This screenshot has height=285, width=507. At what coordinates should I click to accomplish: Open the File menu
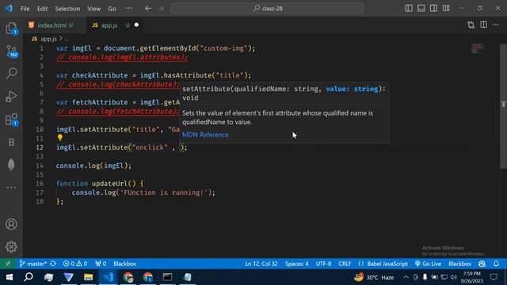tap(25, 9)
